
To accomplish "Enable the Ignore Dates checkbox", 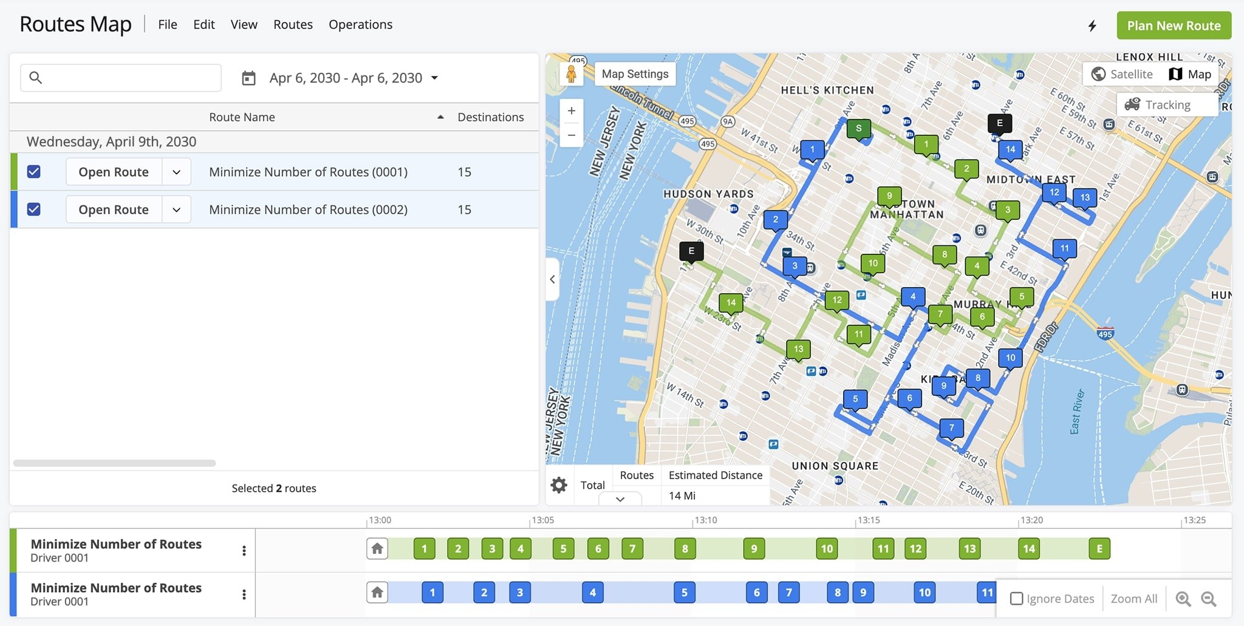I will tap(1016, 598).
